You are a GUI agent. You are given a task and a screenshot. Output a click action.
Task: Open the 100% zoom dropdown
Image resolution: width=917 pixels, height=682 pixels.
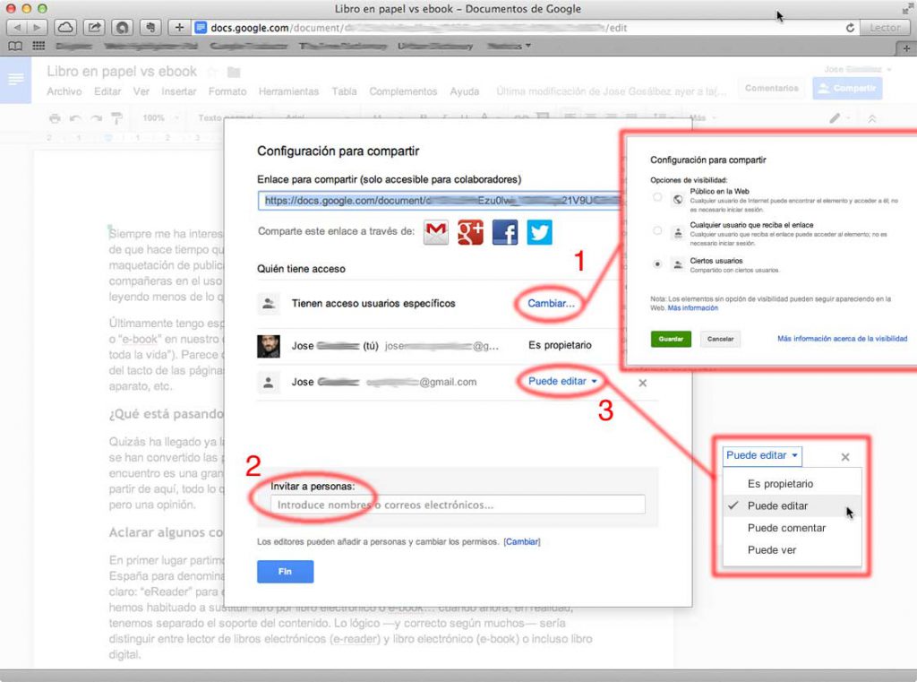[161, 118]
